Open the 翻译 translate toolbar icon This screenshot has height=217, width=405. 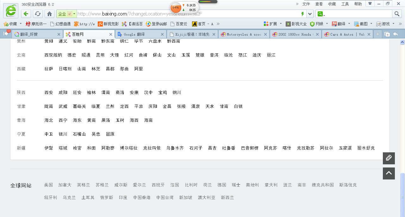(x=339, y=24)
